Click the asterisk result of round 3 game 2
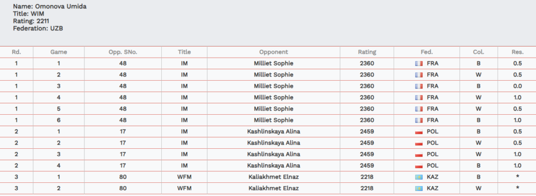536x196 pixels. point(518,188)
